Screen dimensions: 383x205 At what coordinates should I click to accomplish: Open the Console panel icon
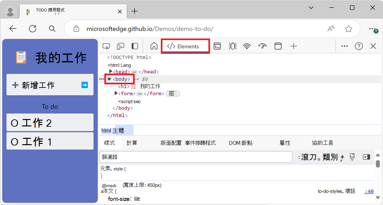click(217, 46)
